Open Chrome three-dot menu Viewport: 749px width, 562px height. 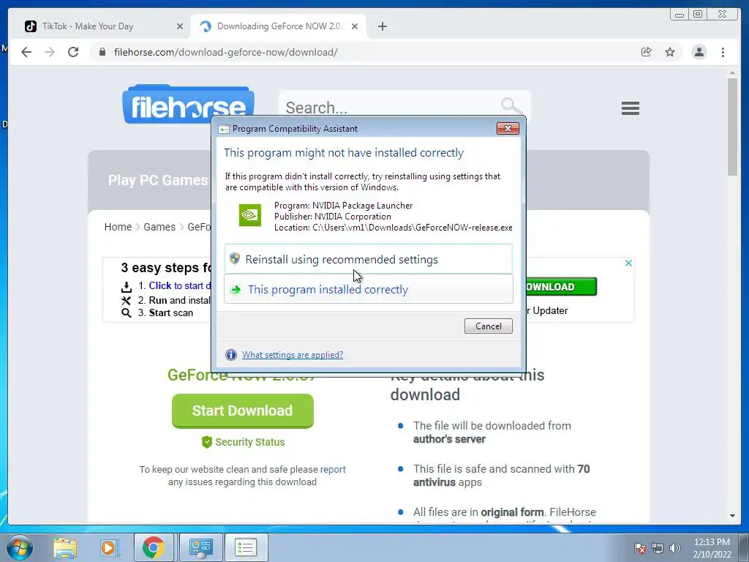pyautogui.click(x=723, y=52)
